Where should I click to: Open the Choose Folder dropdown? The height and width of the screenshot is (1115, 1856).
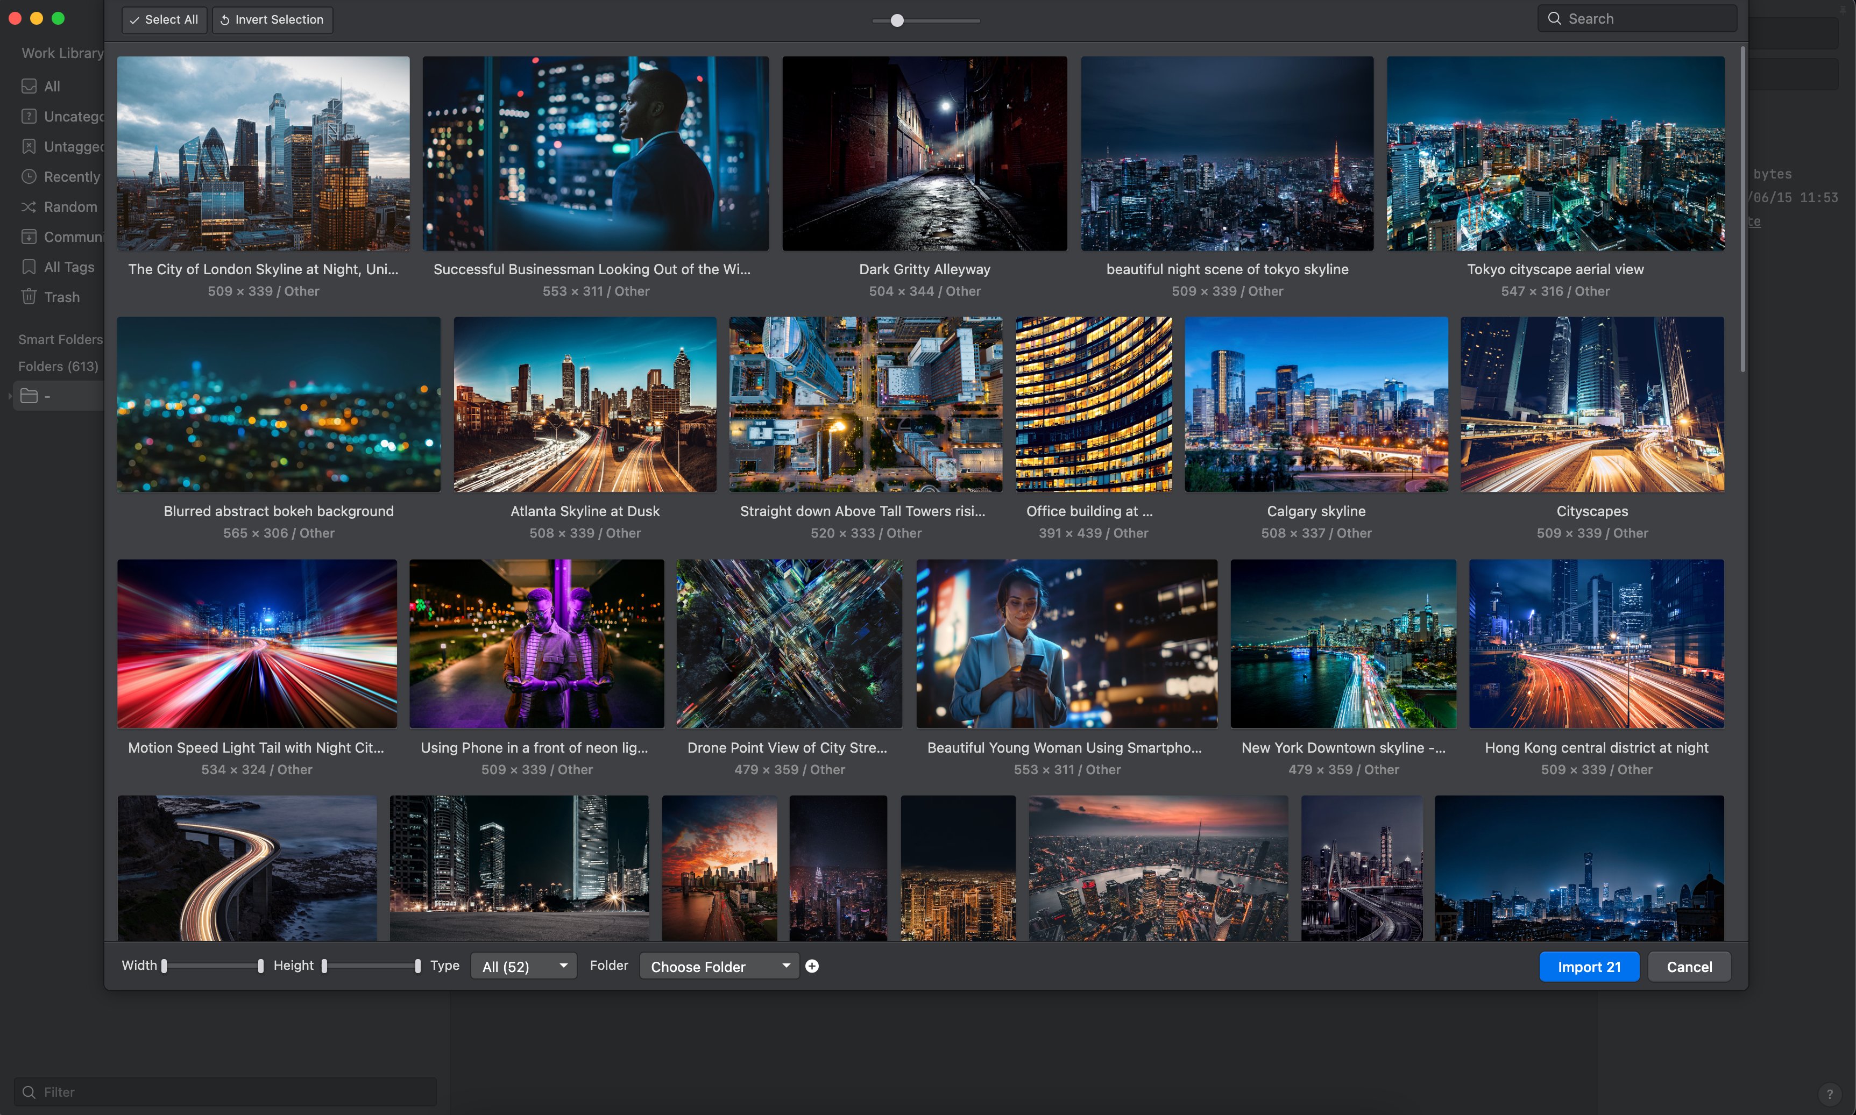click(719, 966)
